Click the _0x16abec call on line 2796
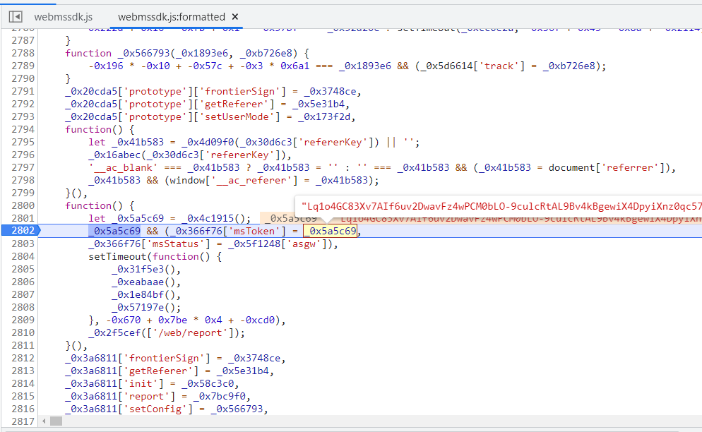The height and width of the screenshot is (432, 702). [114, 155]
